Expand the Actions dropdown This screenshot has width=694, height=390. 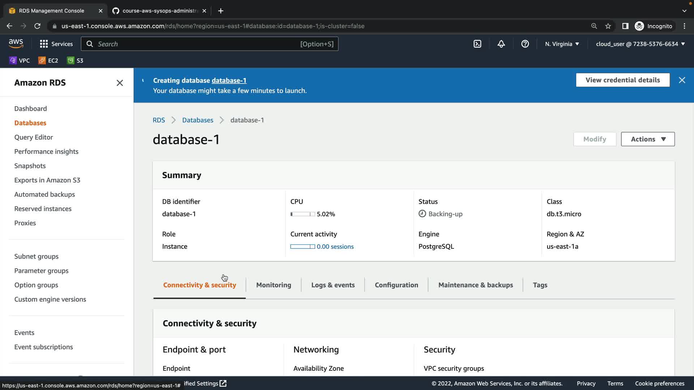[x=648, y=139]
